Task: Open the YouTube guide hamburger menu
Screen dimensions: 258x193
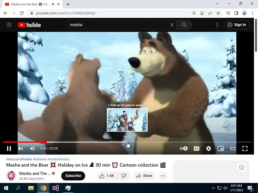Action: pyautogui.click(x=9, y=25)
